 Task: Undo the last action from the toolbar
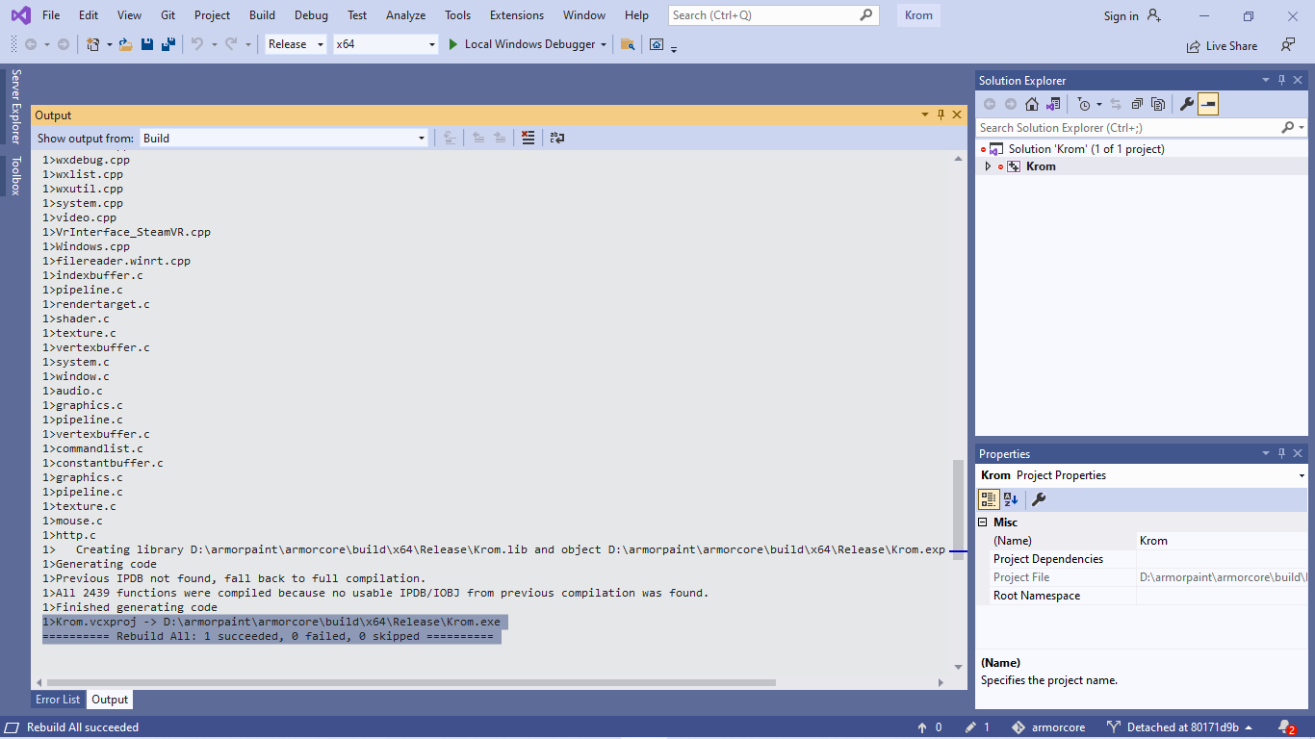[x=197, y=44]
